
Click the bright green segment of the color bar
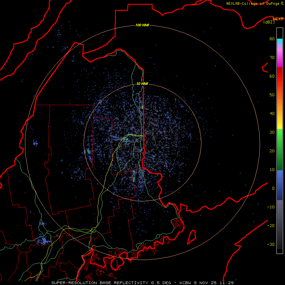coord(280,136)
